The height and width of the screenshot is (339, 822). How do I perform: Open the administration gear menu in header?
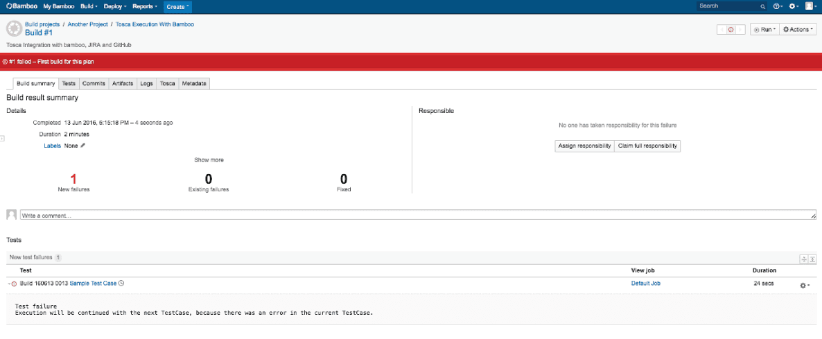coord(794,6)
